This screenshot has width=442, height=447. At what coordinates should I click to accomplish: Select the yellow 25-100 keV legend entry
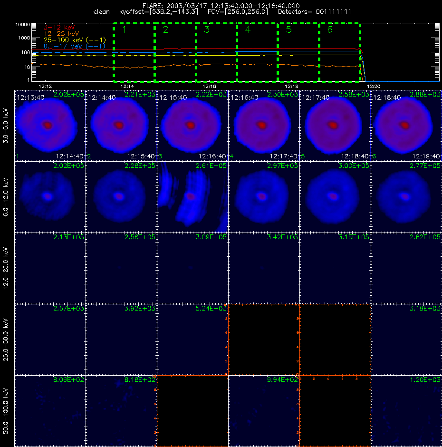(75, 40)
